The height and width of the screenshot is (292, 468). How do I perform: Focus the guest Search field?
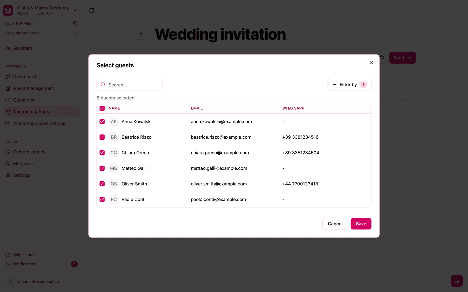[x=130, y=85]
